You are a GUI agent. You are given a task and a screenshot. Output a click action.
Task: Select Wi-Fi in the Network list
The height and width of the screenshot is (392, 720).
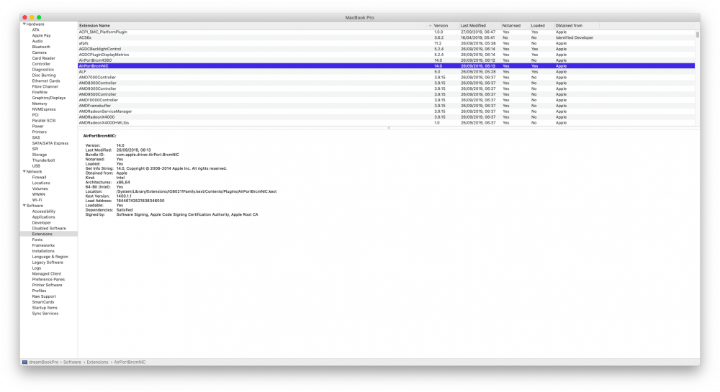tap(37, 200)
